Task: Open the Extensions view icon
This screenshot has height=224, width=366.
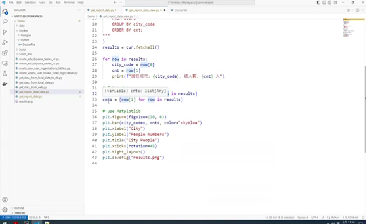Action: pyautogui.click(x=5, y=53)
